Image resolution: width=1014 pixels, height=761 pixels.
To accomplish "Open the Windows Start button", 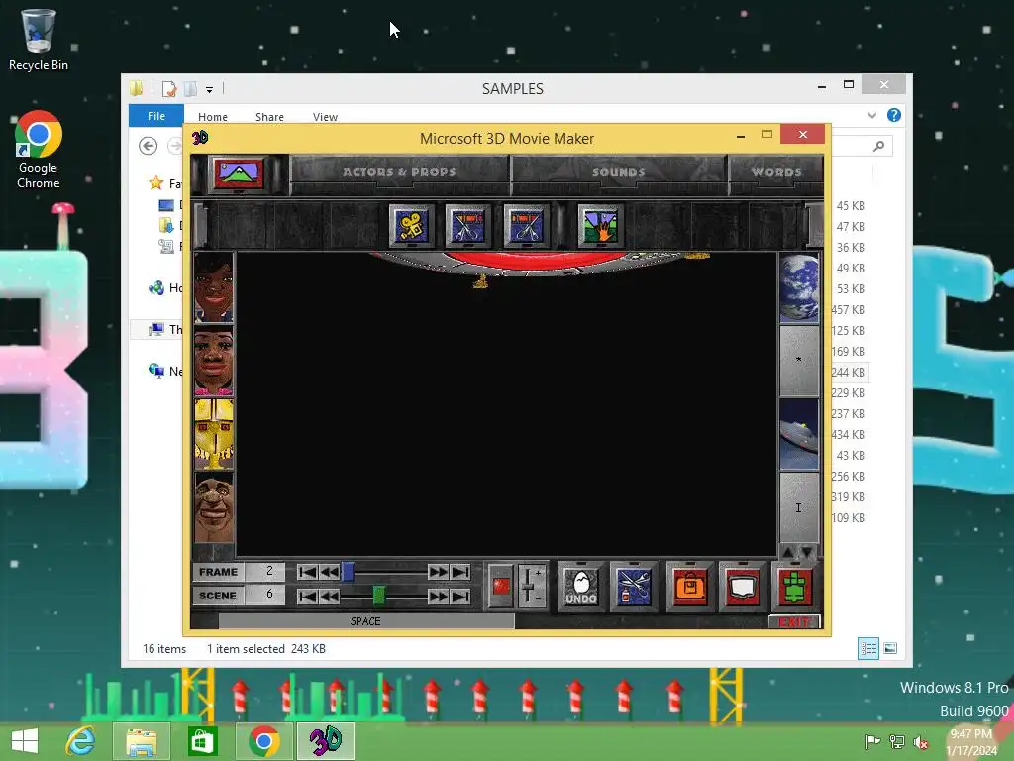I will [x=25, y=741].
